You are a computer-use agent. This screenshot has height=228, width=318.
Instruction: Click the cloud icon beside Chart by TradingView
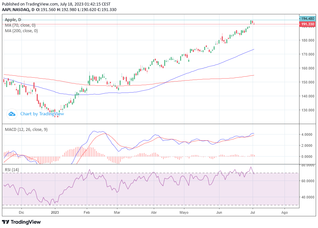pos(12,114)
